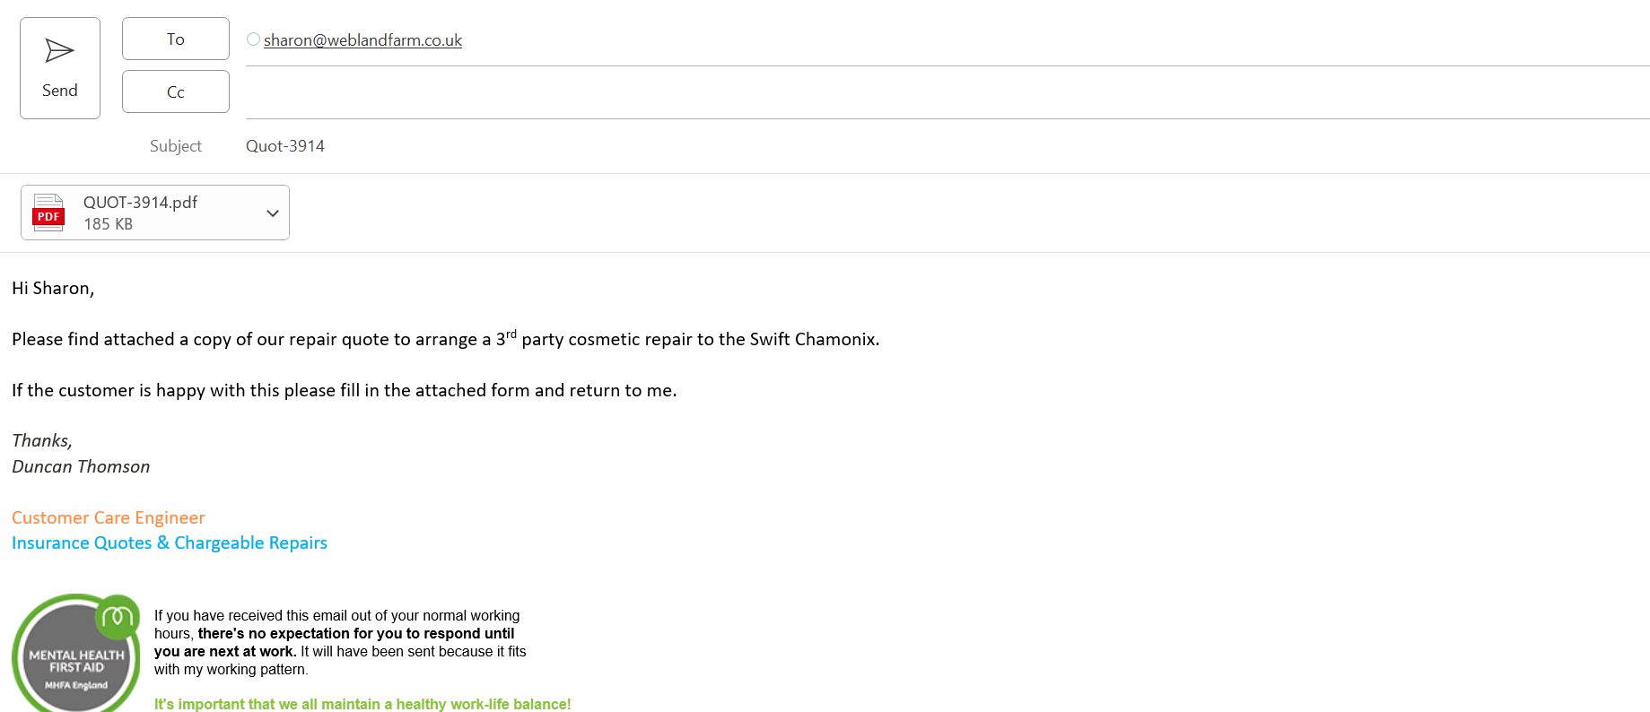The width and height of the screenshot is (1650, 712).
Task: Expand the QUOT-3914.pdf attachment dropdown arrow
Action: click(x=273, y=213)
